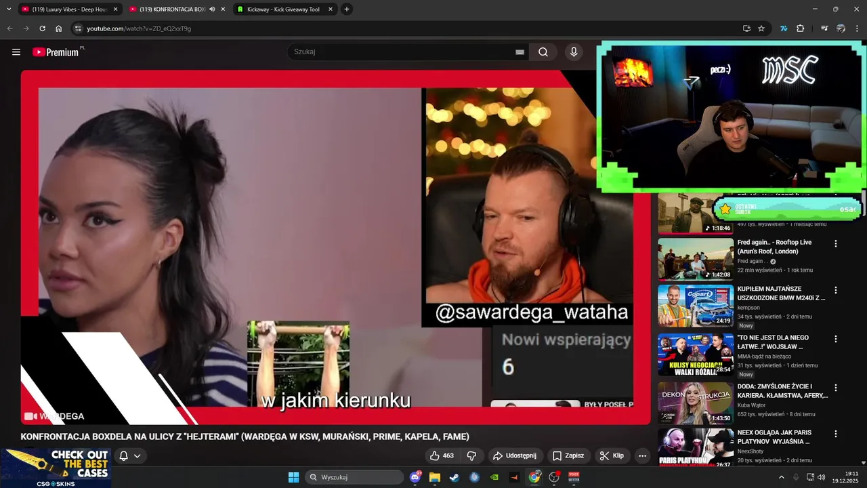Open the Chrome three-dot menu
This screenshot has width=867, height=488.
click(858, 28)
